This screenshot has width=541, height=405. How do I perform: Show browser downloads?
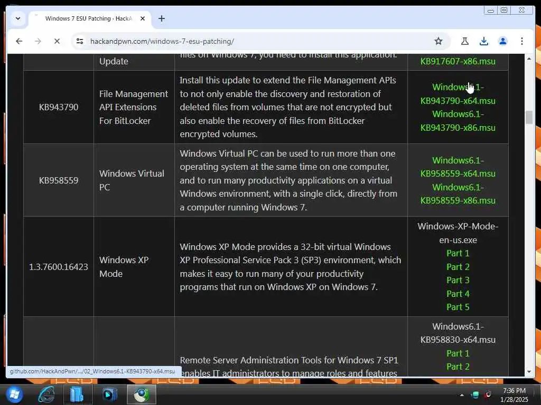(484, 41)
